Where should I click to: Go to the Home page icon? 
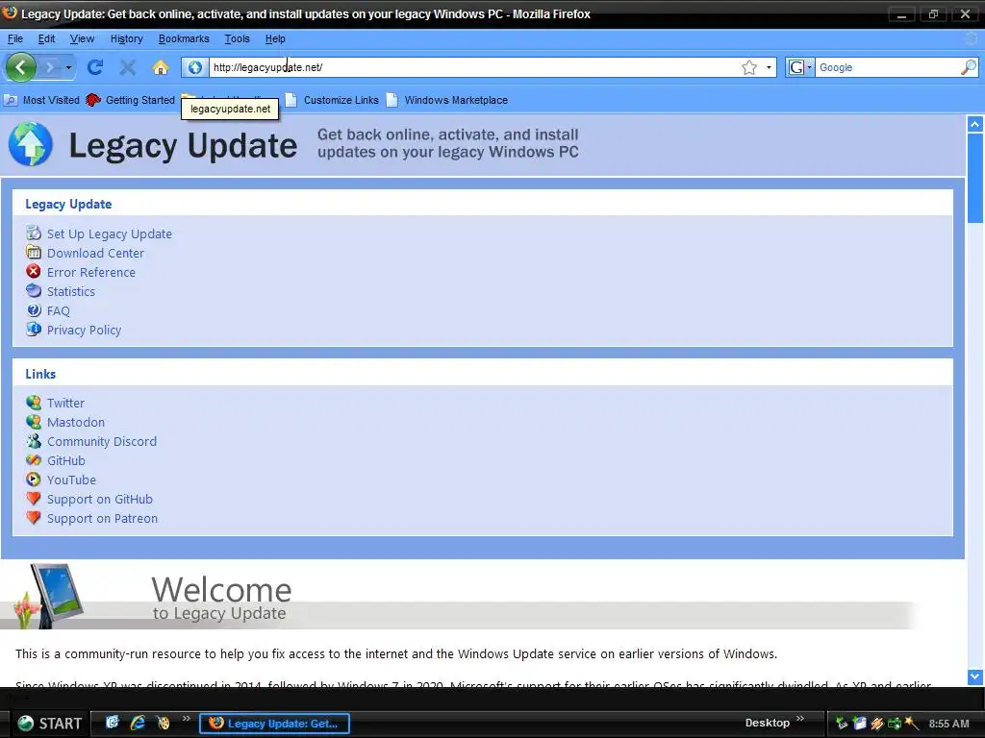(x=161, y=67)
